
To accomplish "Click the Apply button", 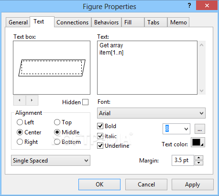I will pos(193,185).
